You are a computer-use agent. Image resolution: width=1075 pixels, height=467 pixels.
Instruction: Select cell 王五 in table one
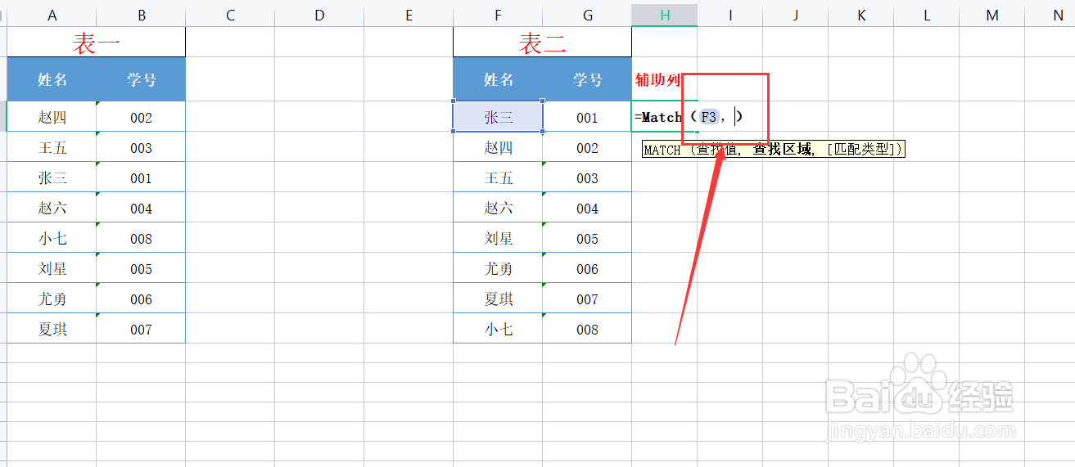(52, 147)
